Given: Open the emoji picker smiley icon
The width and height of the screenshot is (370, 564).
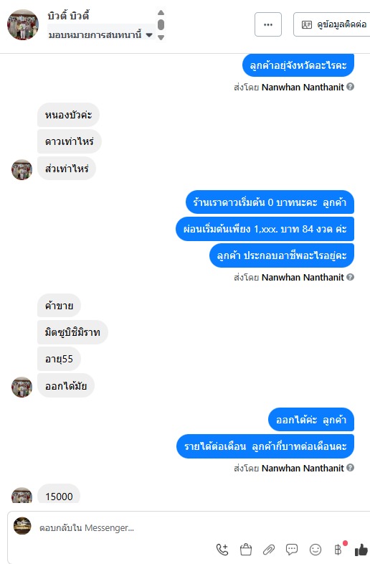Looking at the screenshot, I should (316, 549).
